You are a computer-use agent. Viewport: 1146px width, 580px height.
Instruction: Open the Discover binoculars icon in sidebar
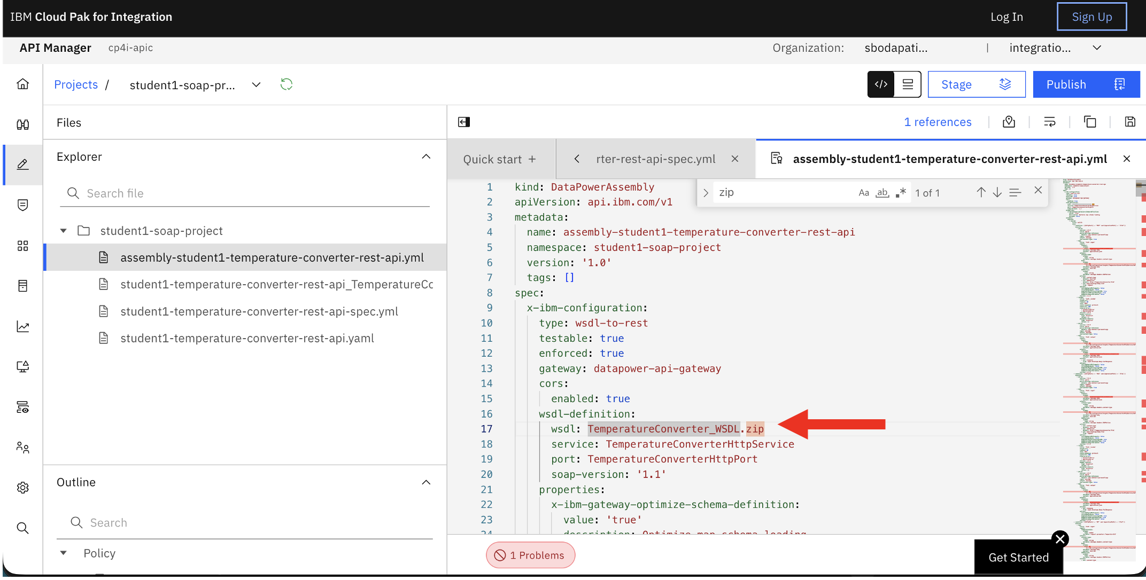coord(22,125)
